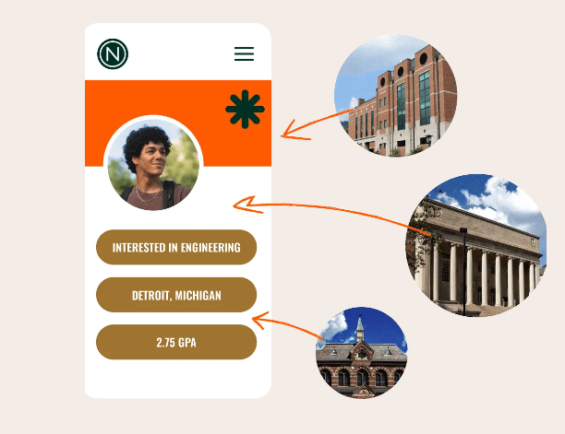Click the Interested in Engineering pill
The width and height of the screenshot is (565, 434).
click(x=176, y=247)
